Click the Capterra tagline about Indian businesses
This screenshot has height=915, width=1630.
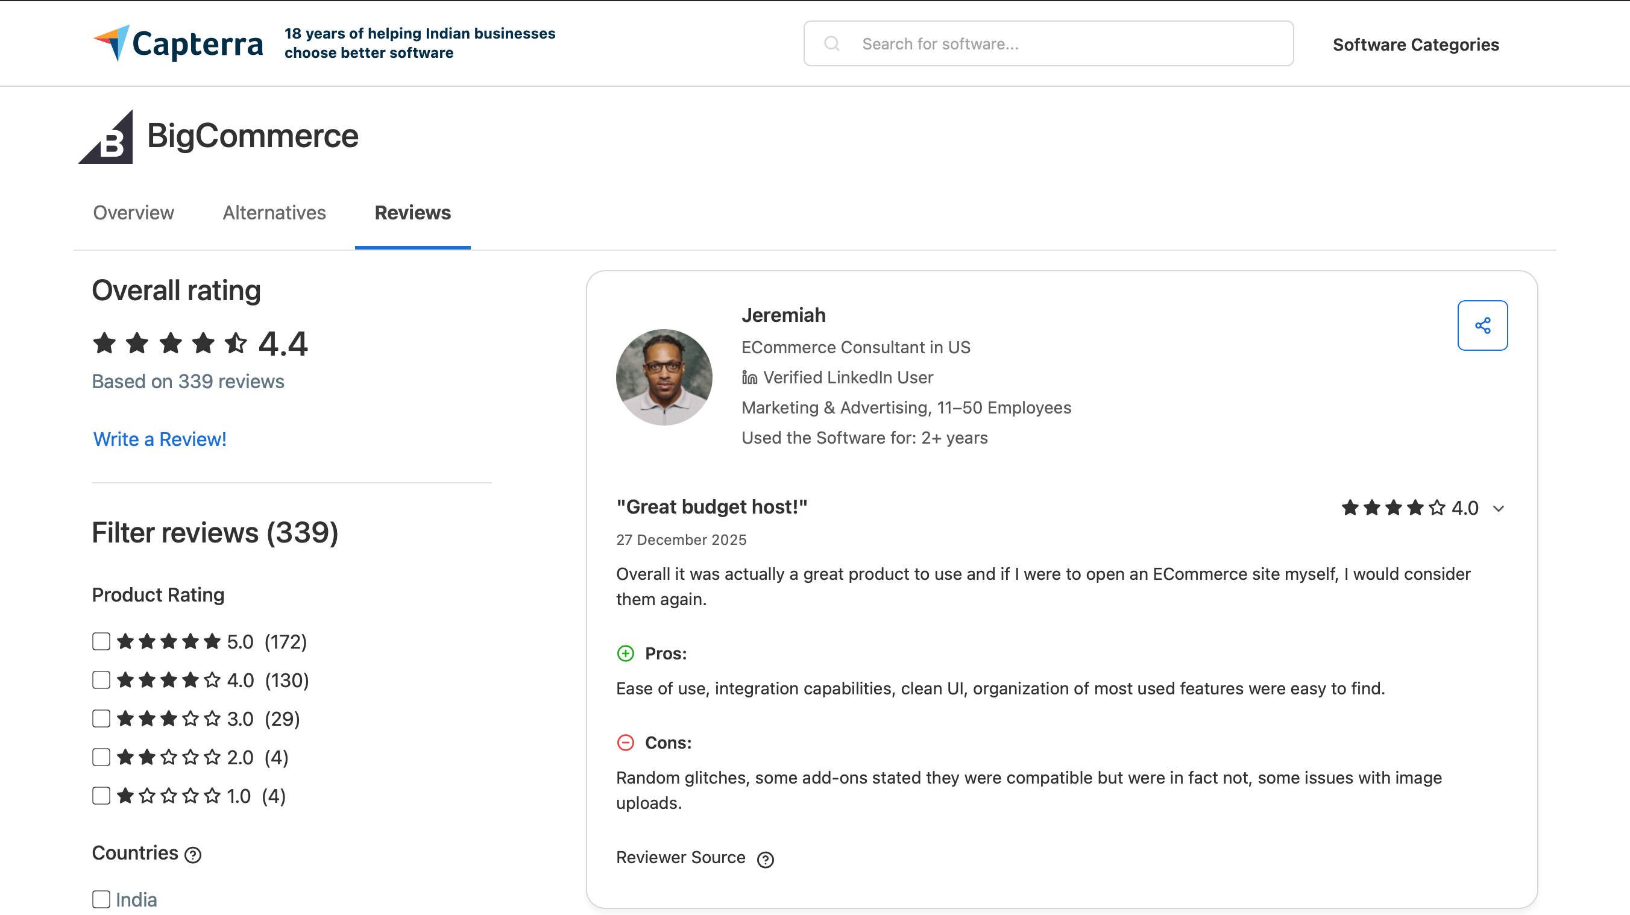tap(420, 43)
